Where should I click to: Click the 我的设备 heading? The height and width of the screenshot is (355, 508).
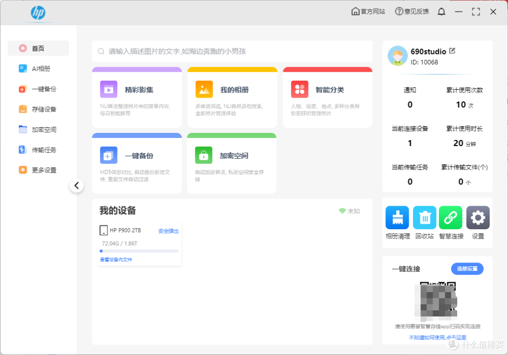tap(118, 210)
